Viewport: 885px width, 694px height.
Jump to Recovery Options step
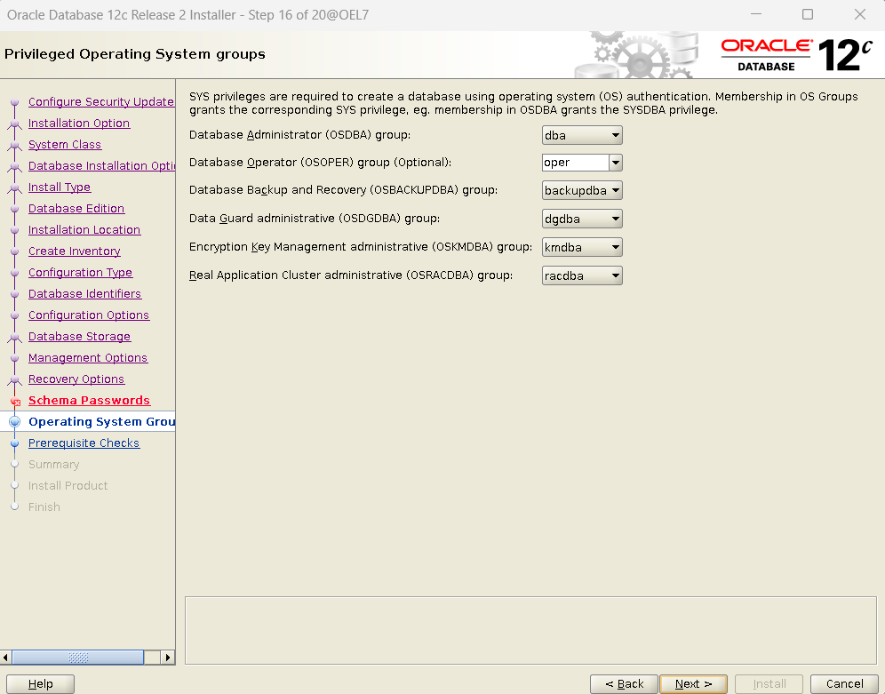coord(76,379)
